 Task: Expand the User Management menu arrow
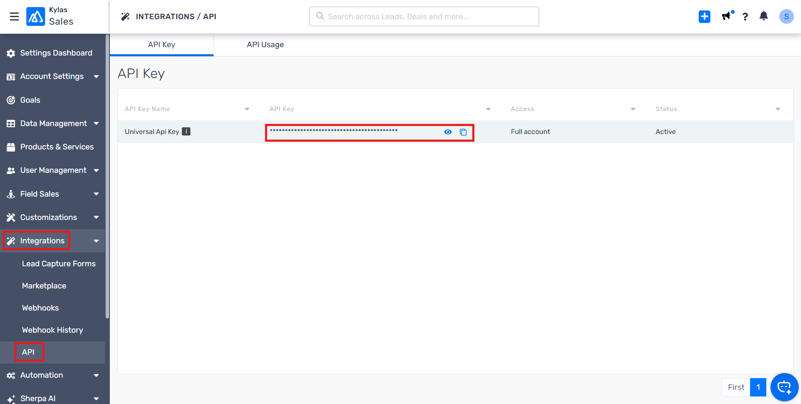[96, 170]
